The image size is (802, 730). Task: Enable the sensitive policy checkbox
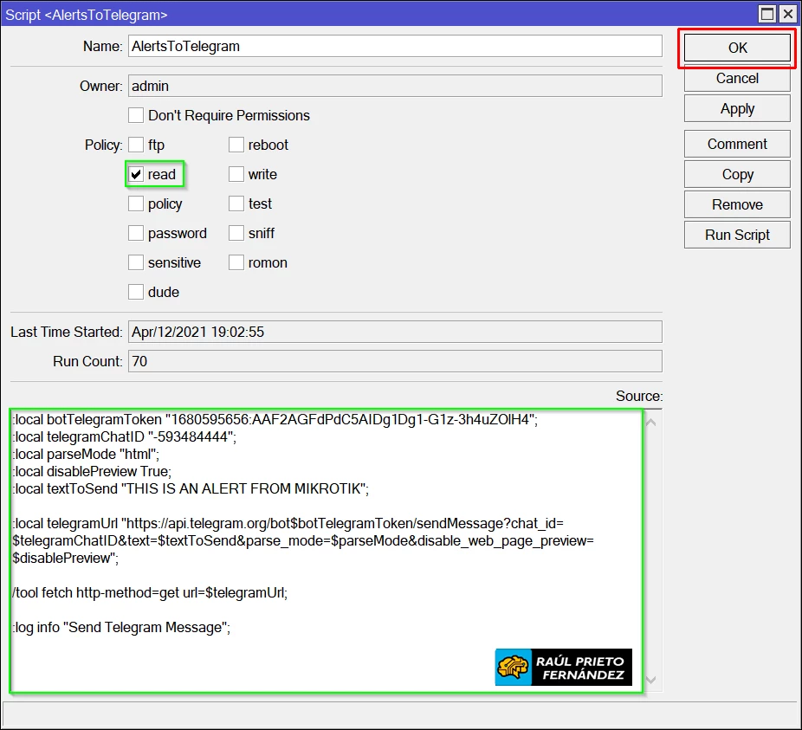click(136, 262)
